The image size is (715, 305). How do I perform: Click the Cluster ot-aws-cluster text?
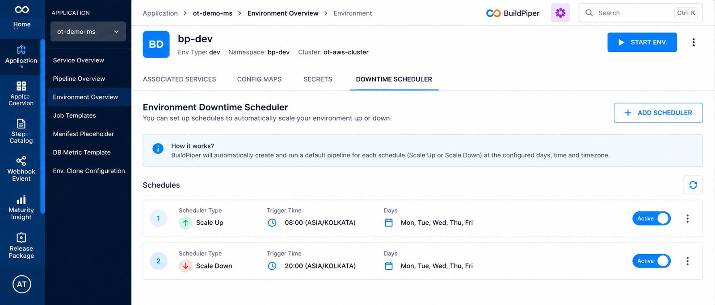[333, 52]
